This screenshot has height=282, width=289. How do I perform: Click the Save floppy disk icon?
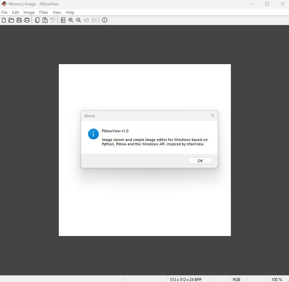tap(19, 20)
